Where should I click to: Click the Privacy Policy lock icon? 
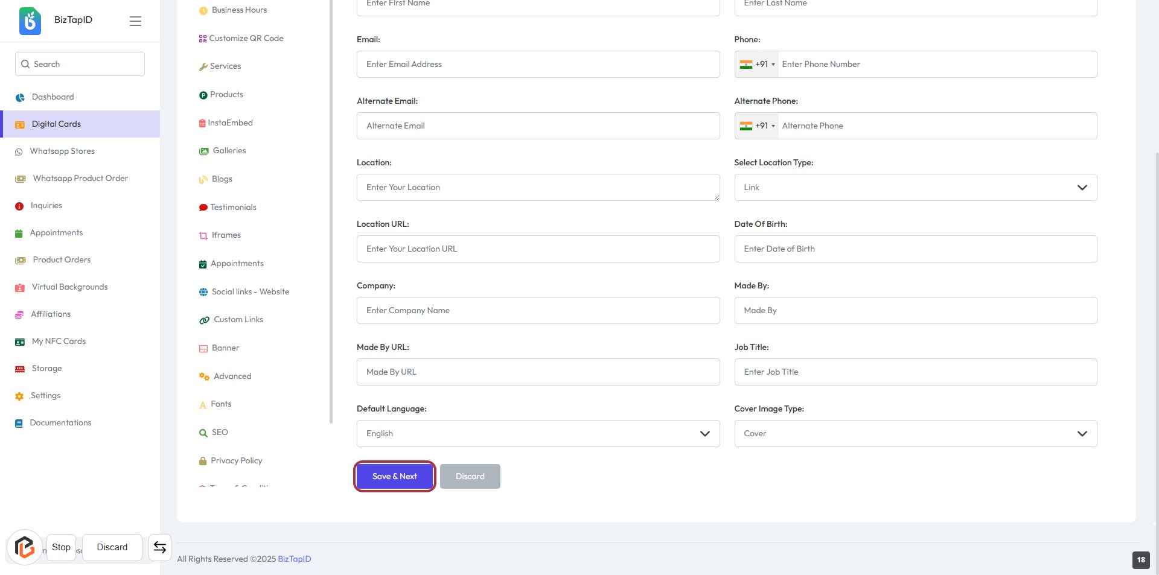pyautogui.click(x=203, y=461)
